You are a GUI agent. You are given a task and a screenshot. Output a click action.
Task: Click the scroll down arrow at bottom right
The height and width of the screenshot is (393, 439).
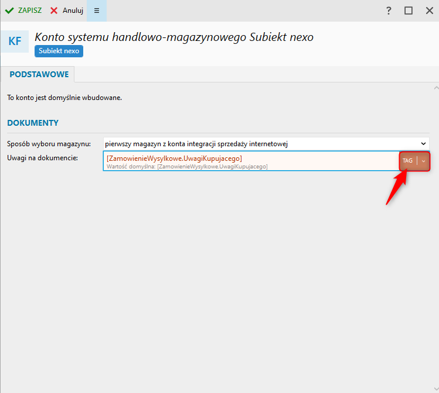tap(436, 388)
